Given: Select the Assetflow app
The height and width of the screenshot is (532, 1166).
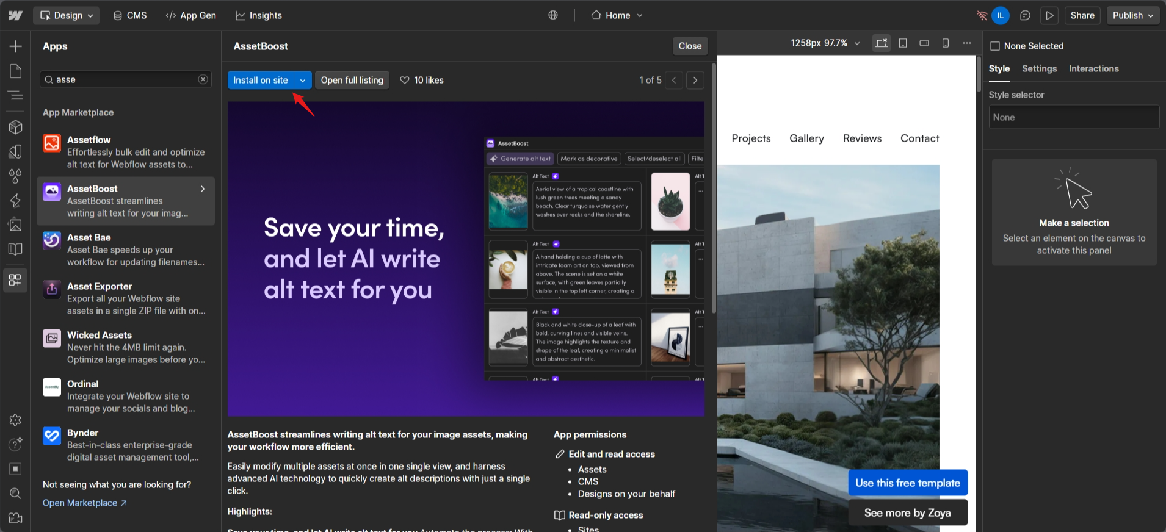Looking at the screenshot, I should pos(126,152).
